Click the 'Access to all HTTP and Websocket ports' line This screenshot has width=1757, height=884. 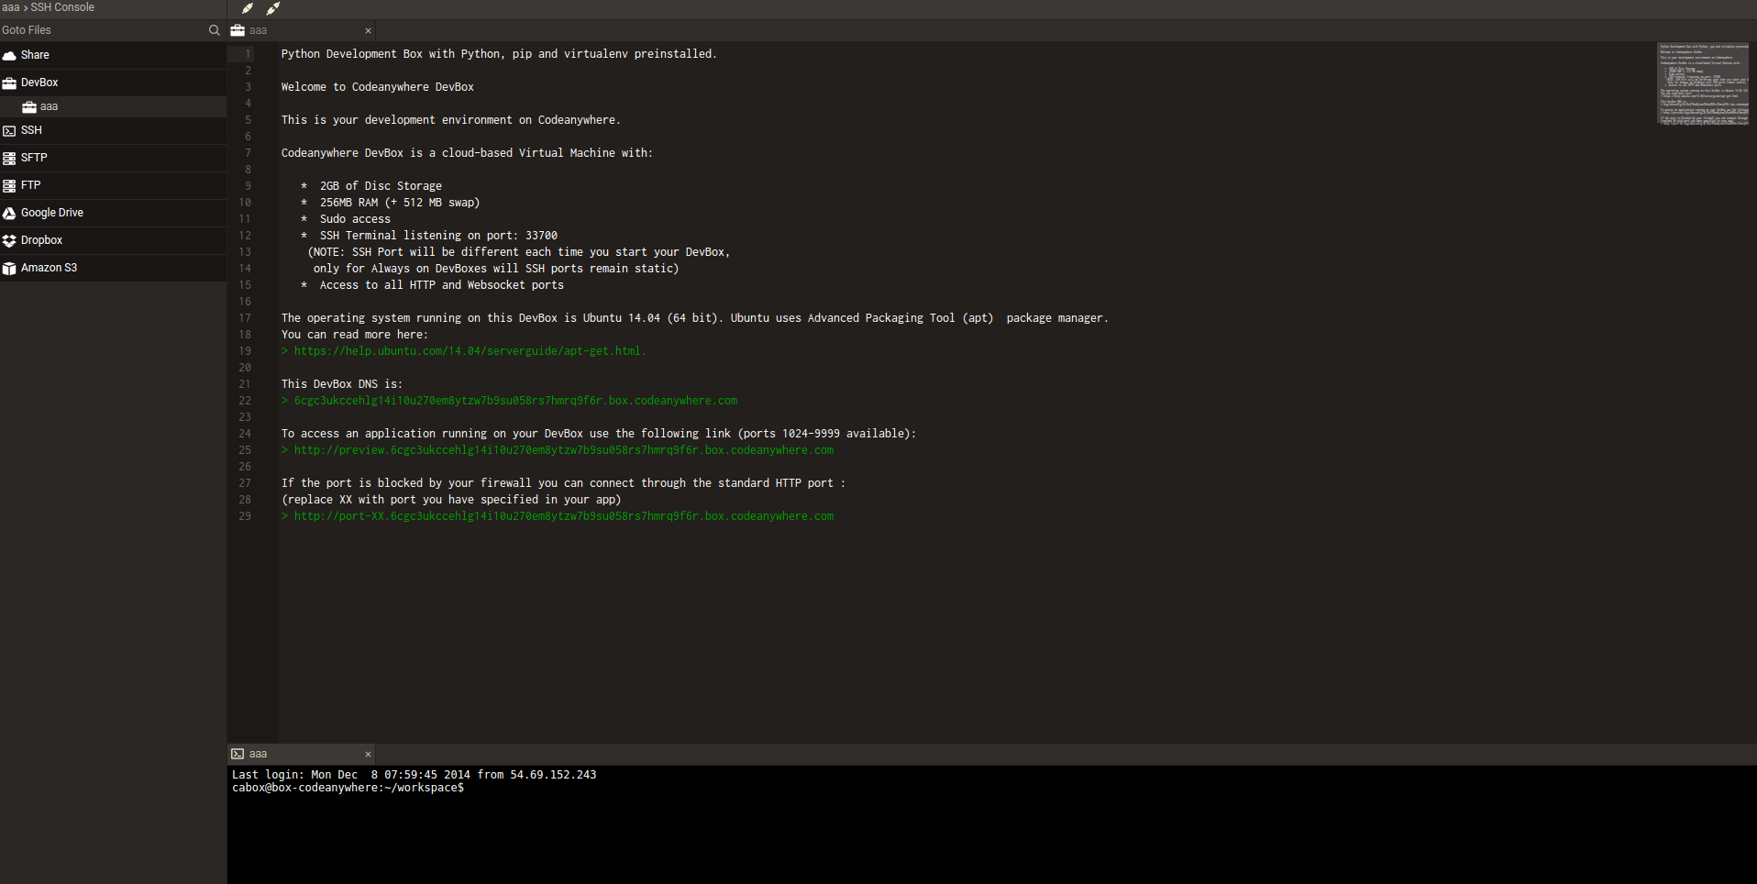coord(433,285)
